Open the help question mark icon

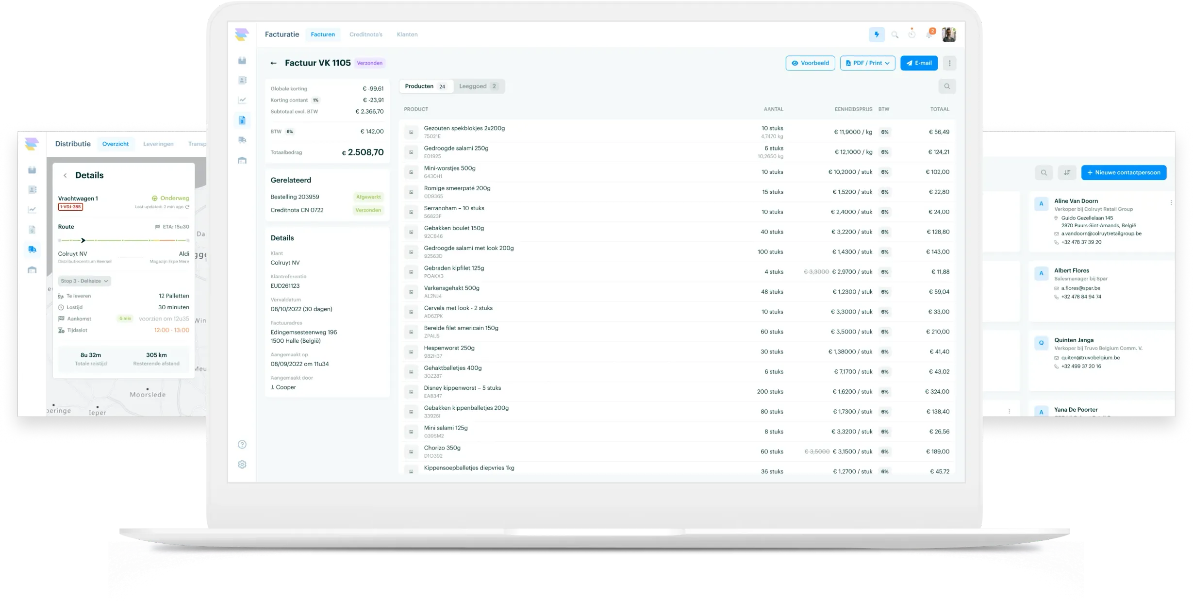pos(242,444)
